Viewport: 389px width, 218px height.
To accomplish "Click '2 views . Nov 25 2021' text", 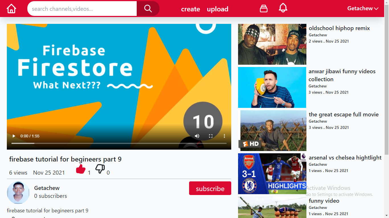I will coord(329,41).
